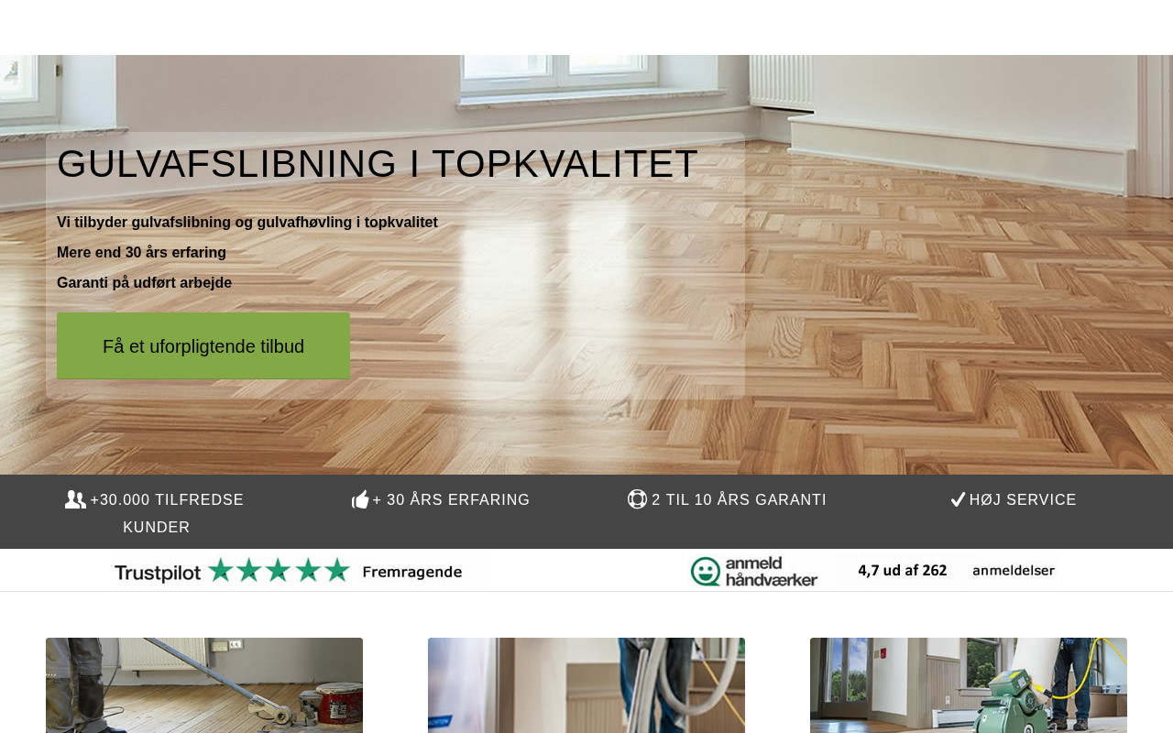Click the '+30.000 tilfredse kunder' text
This screenshot has height=733, width=1173.
[167, 513]
